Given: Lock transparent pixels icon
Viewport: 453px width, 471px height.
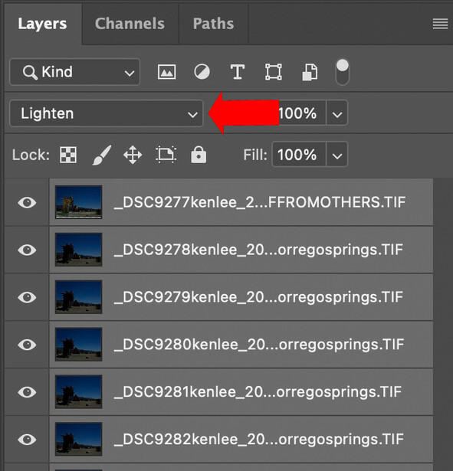Looking at the screenshot, I should (x=68, y=155).
